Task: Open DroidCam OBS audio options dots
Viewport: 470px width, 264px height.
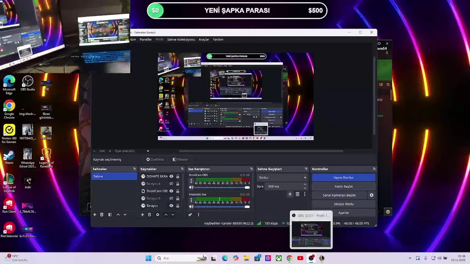Action: coord(191,181)
